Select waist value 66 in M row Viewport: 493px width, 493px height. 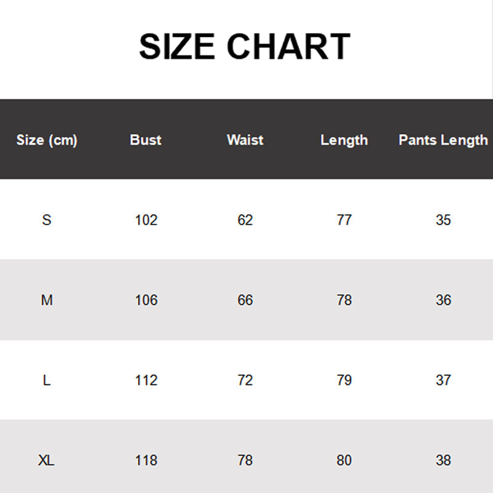(x=245, y=300)
